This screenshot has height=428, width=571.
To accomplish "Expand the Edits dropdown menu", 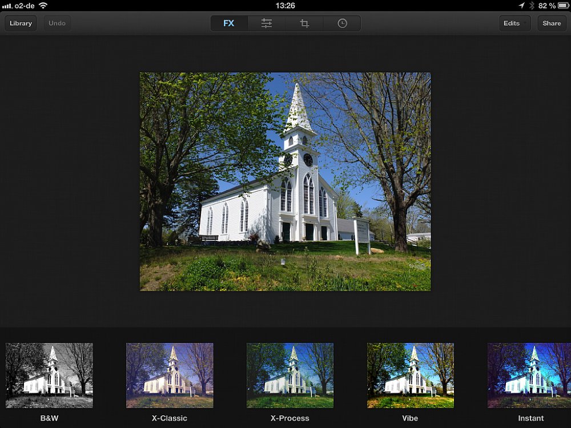I will 514,23.
